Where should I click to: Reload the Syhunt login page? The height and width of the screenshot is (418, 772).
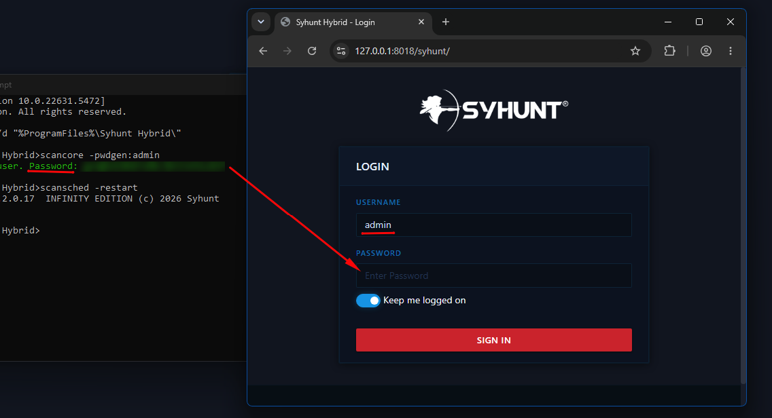(312, 51)
